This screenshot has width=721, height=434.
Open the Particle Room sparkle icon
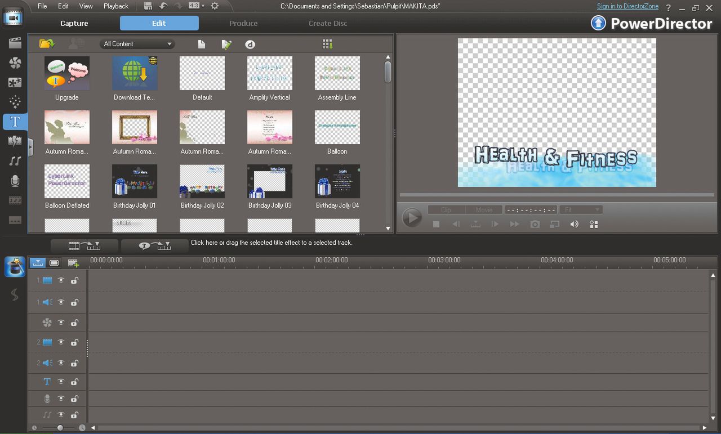click(x=15, y=102)
